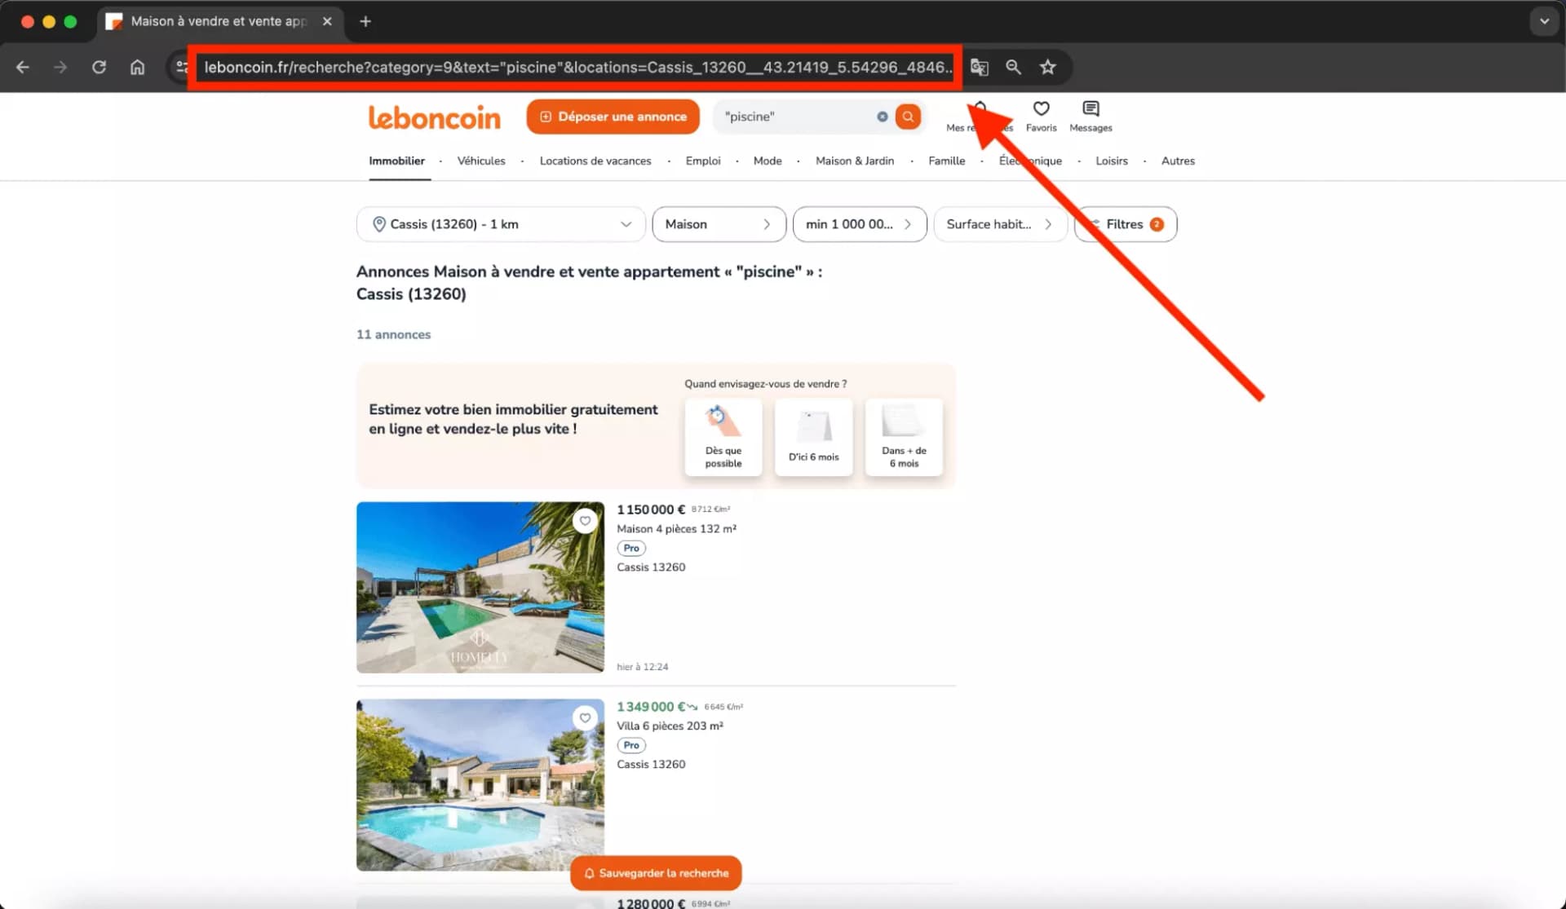The width and height of the screenshot is (1566, 909).
Task: Reload the page with the refresh icon
Action: [99, 68]
